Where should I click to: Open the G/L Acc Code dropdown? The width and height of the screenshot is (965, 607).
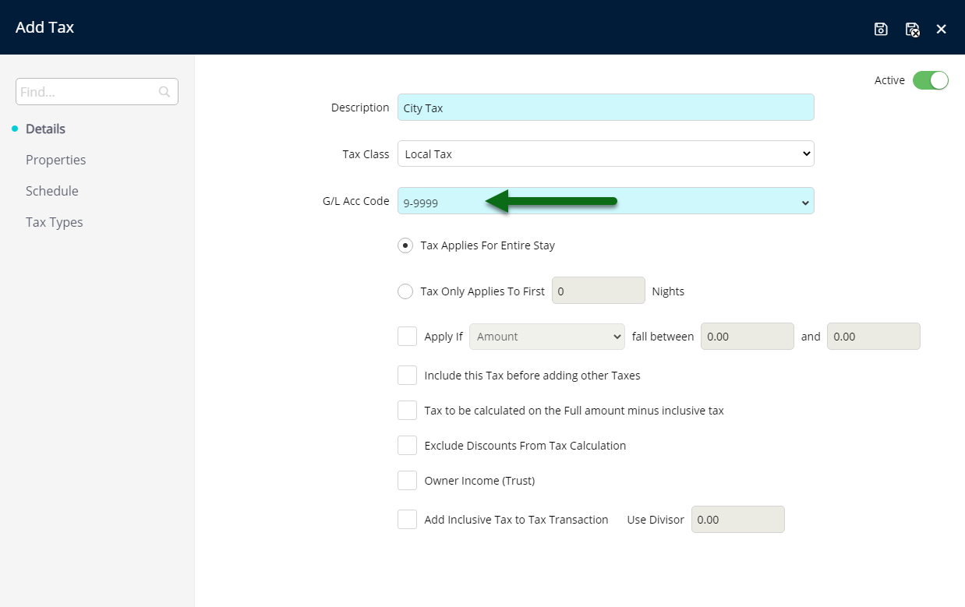[x=606, y=201]
